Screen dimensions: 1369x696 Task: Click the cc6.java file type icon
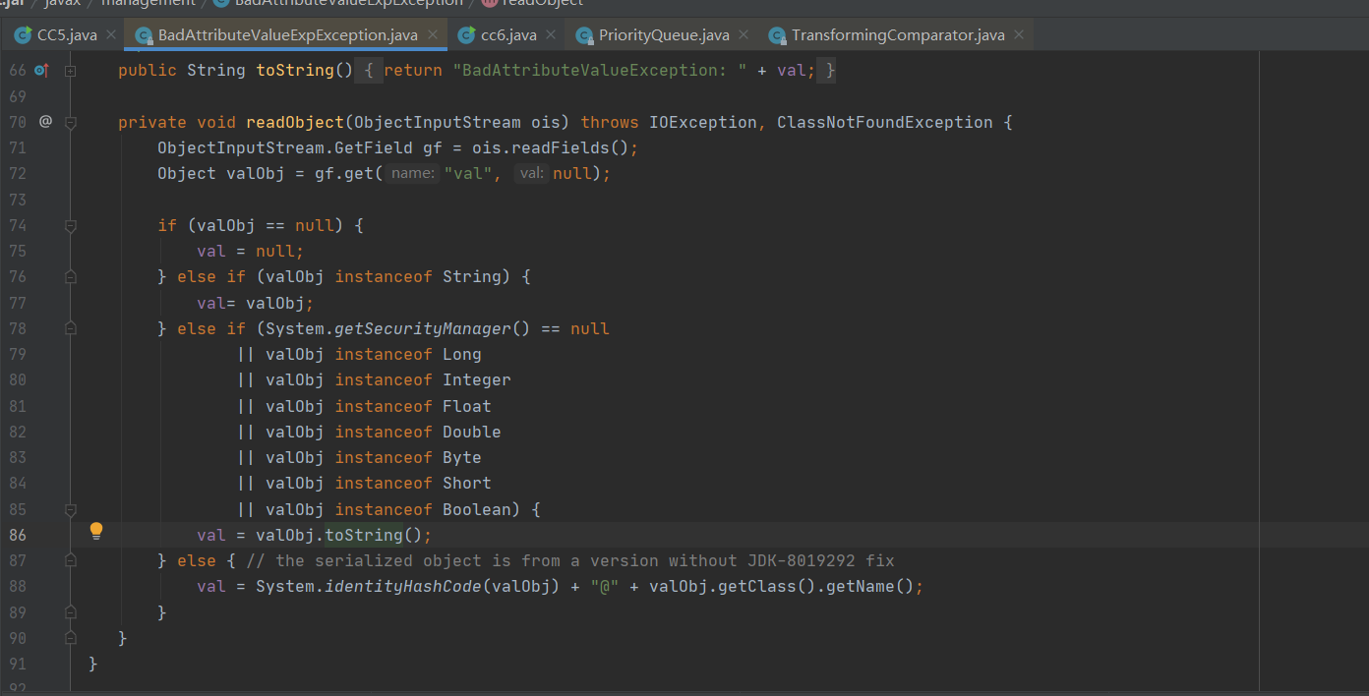pos(466,35)
